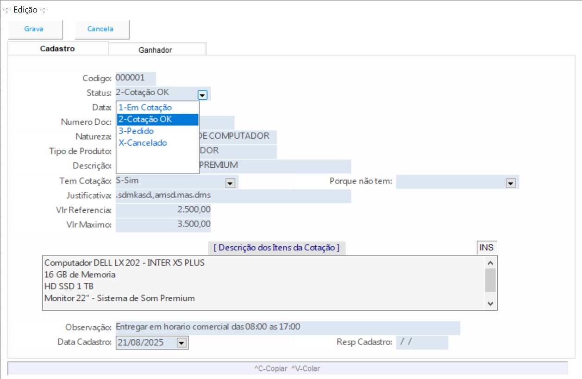Click the Observação input field
The height and width of the screenshot is (379, 582).
click(287, 327)
